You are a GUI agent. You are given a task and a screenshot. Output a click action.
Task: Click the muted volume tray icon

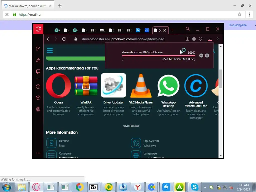pos(231,187)
